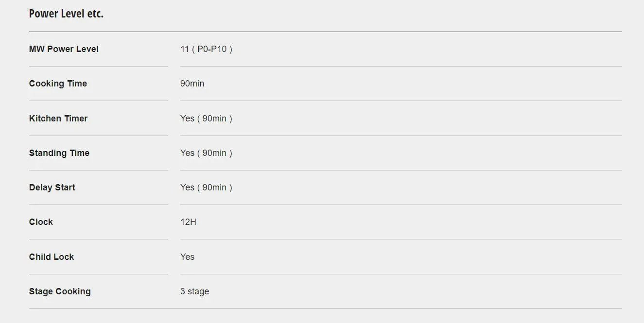Select the Cooking Time "90min" value
The width and height of the screenshot is (644, 323).
click(x=192, y=84)
